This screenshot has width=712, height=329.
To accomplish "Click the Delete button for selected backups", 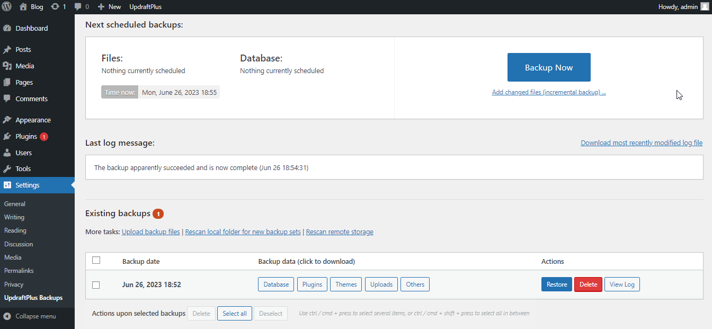I will point(201,314).
